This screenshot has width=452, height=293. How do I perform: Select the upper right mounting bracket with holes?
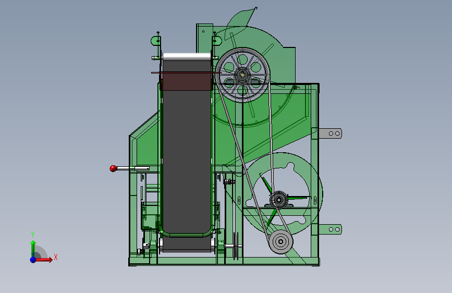click(331, 133)
